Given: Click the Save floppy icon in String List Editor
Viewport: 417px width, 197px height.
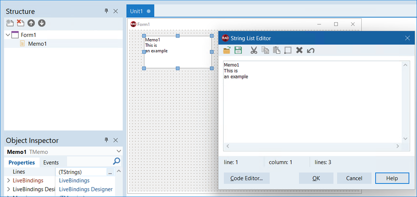Looking at the screenshot, I should pyautogui.click(x=238, y=50).
